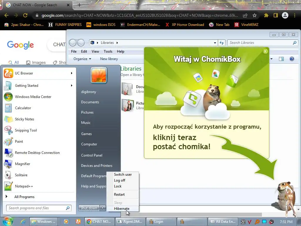301x226 pixels.
Task: Switch to Google Images results tab
Action: click(x=36, y=62)
